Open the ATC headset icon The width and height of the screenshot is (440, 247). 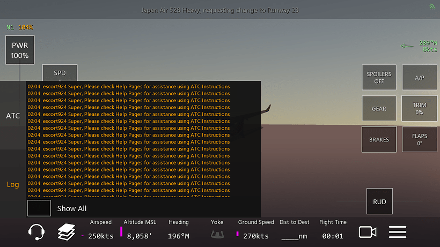tap(36, 232)
